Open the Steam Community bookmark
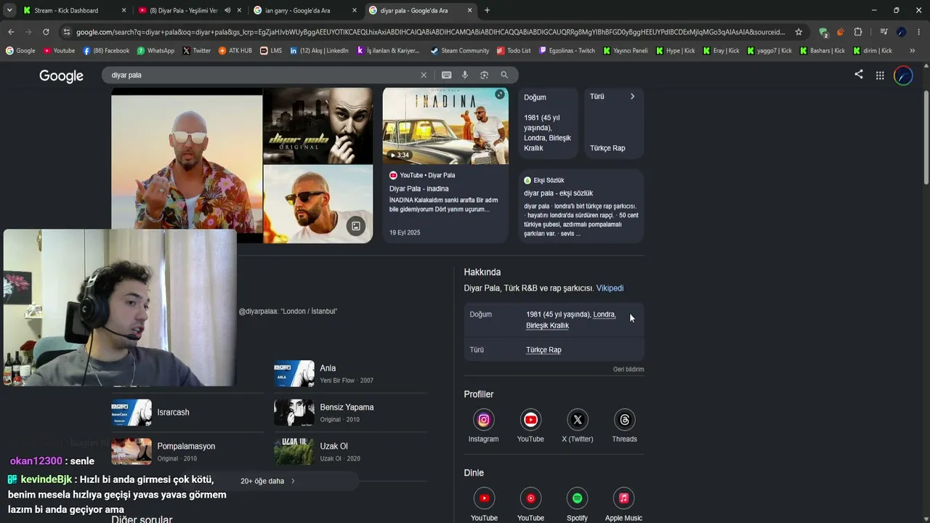930x523 pixels. click(459, 51)
